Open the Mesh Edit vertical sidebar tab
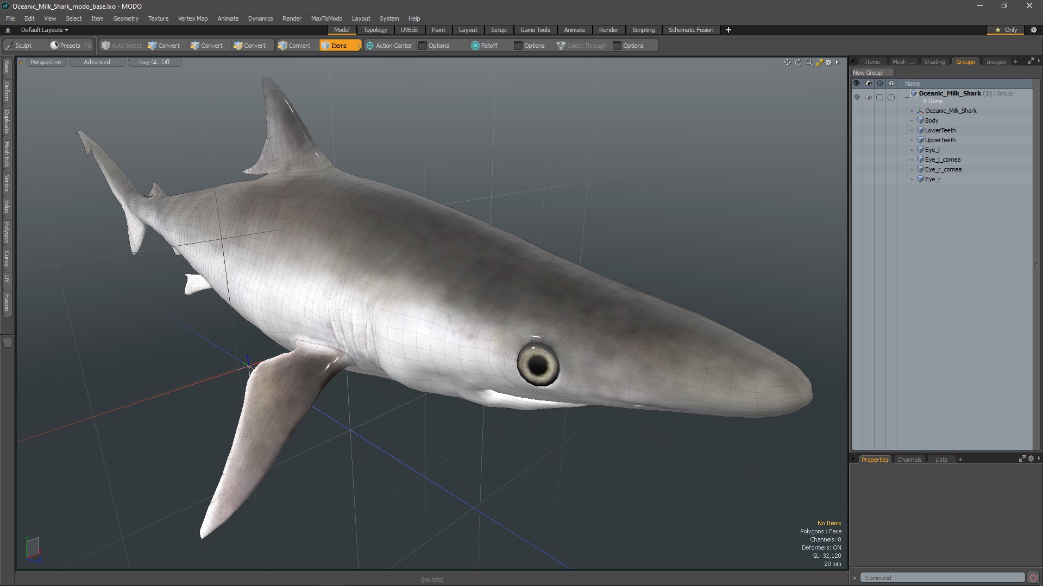Viewport: 1043px width, 586px height. tap(7, 155)
